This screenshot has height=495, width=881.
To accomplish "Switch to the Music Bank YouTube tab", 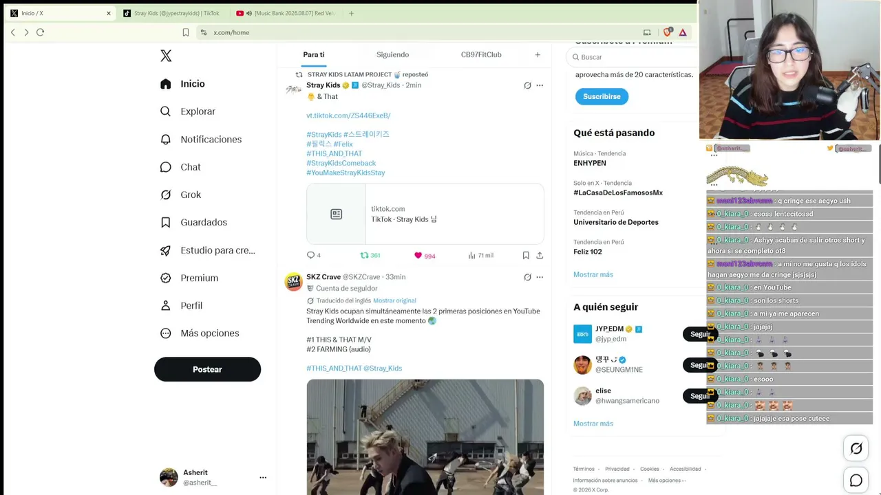I will tap(286, 13).
